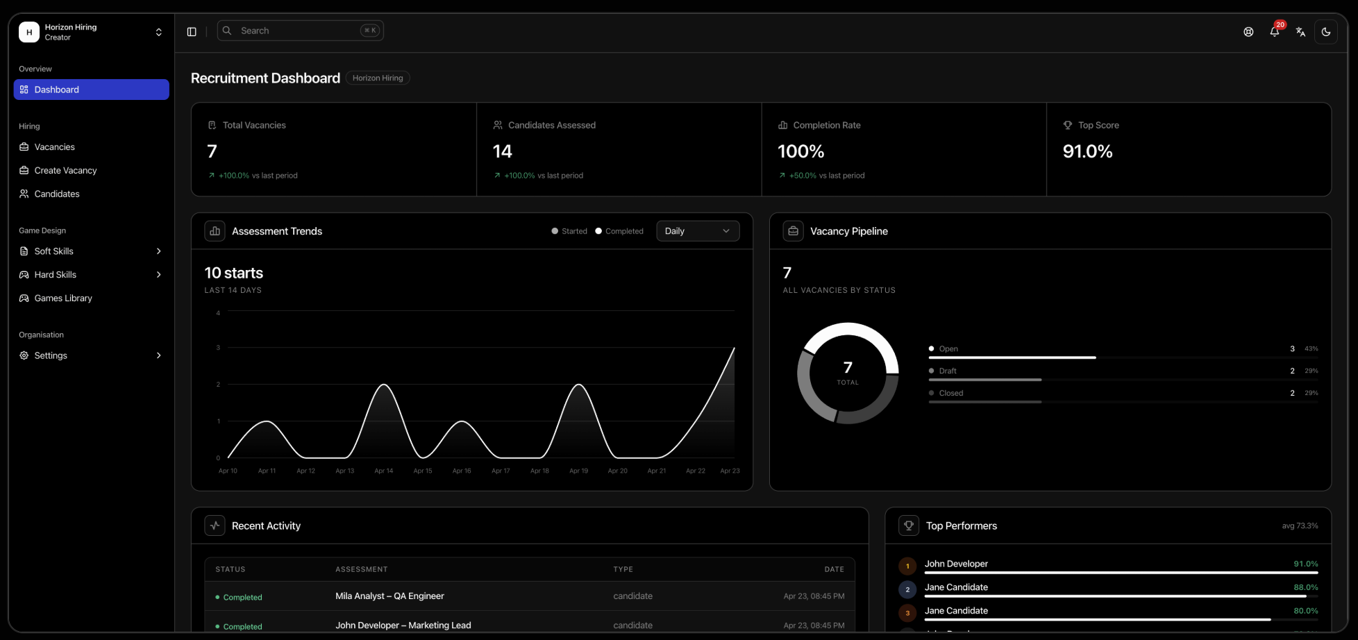1358x640 pixels.
Task: Toggle the Completed series in legend
Action: pos(619,231)
